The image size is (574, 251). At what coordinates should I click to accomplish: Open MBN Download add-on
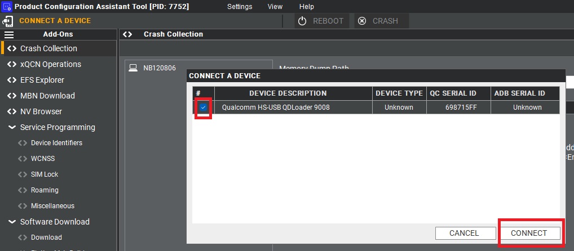(x=47, y=96)
